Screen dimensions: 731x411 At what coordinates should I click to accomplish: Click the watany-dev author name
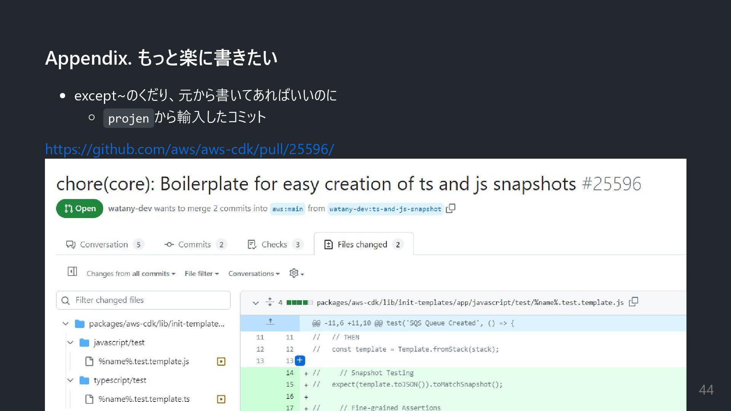tap(130, 209)
